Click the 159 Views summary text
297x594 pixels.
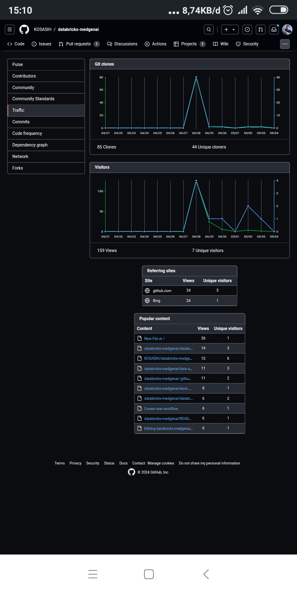pyautogui.click(x=107, y=250)
